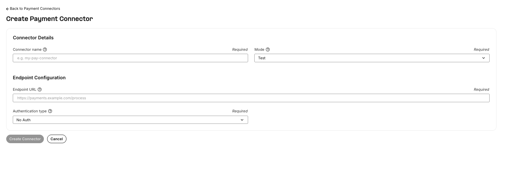Focus the Endpoint URL input field

pyautogui.click(x=251, y=98)
